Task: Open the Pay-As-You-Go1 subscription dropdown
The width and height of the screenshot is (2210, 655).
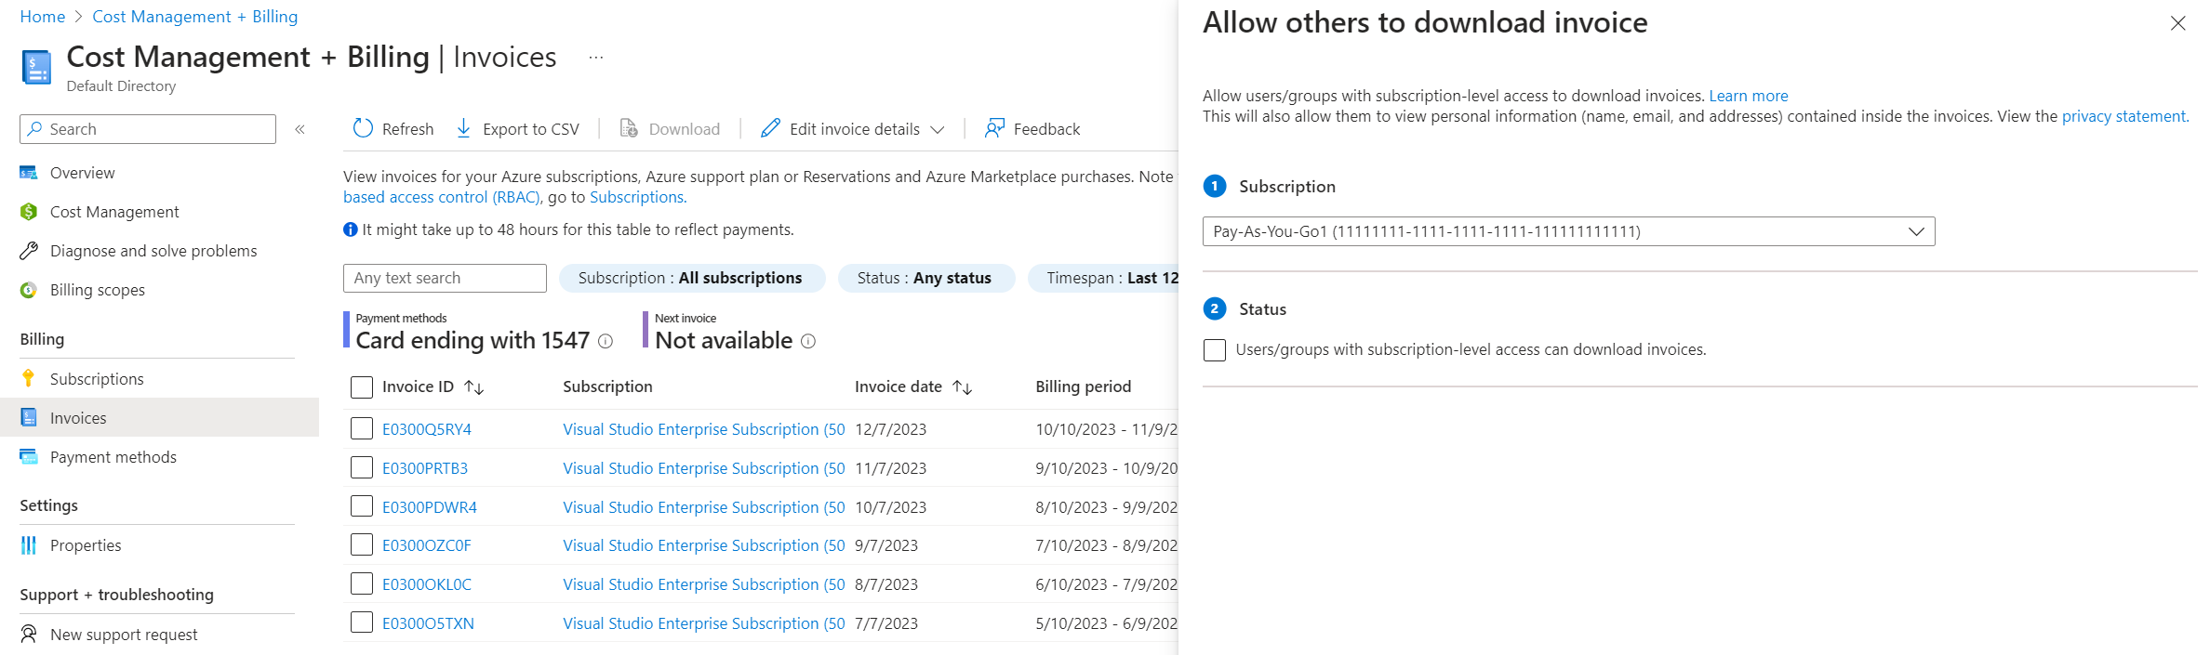Action: pyautogui.click(x=1568, y=231)
